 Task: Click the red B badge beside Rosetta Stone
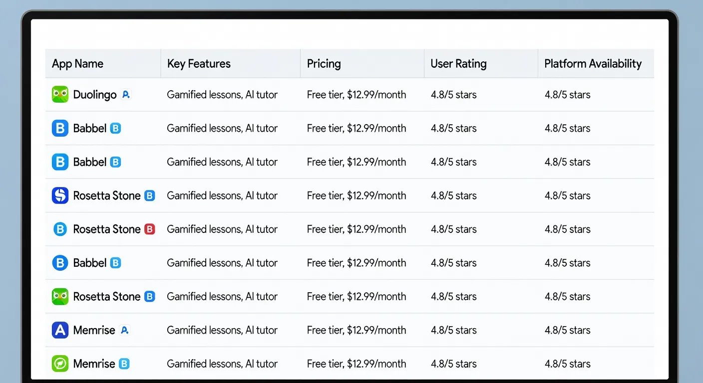(150, 229)
